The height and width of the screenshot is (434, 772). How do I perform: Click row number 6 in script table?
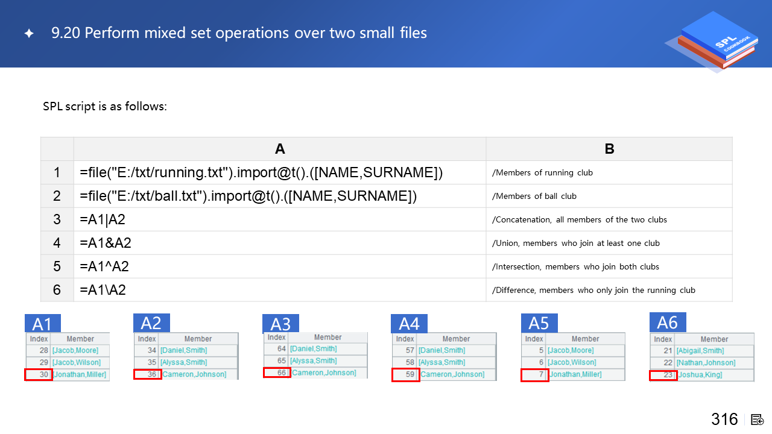pos(57,290)
